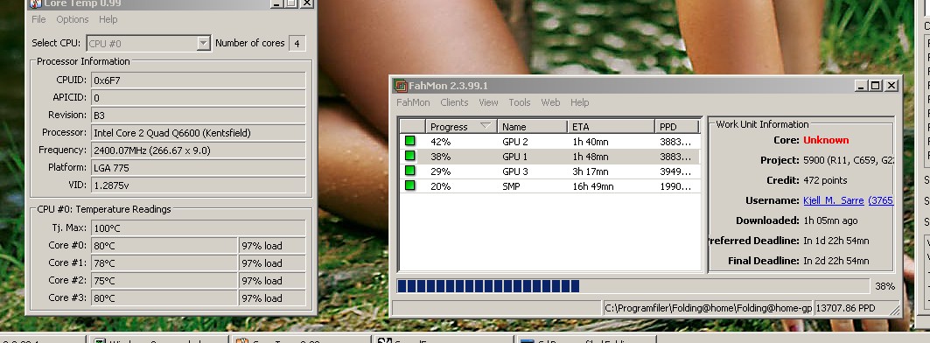Open the Tools menu in FahMon

pyautogui.click(x=520, y=102)
